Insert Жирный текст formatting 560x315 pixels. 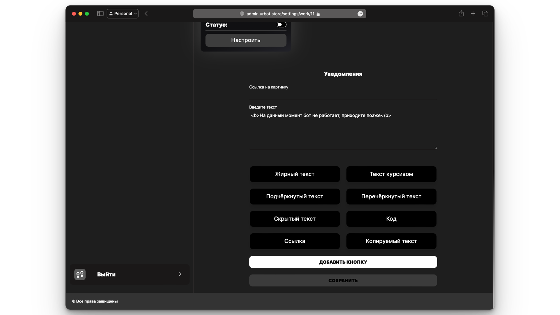[x=295, y=174]
